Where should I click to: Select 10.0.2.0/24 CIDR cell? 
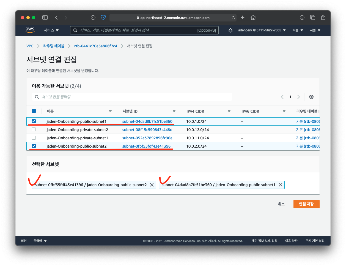pos(196,146)
